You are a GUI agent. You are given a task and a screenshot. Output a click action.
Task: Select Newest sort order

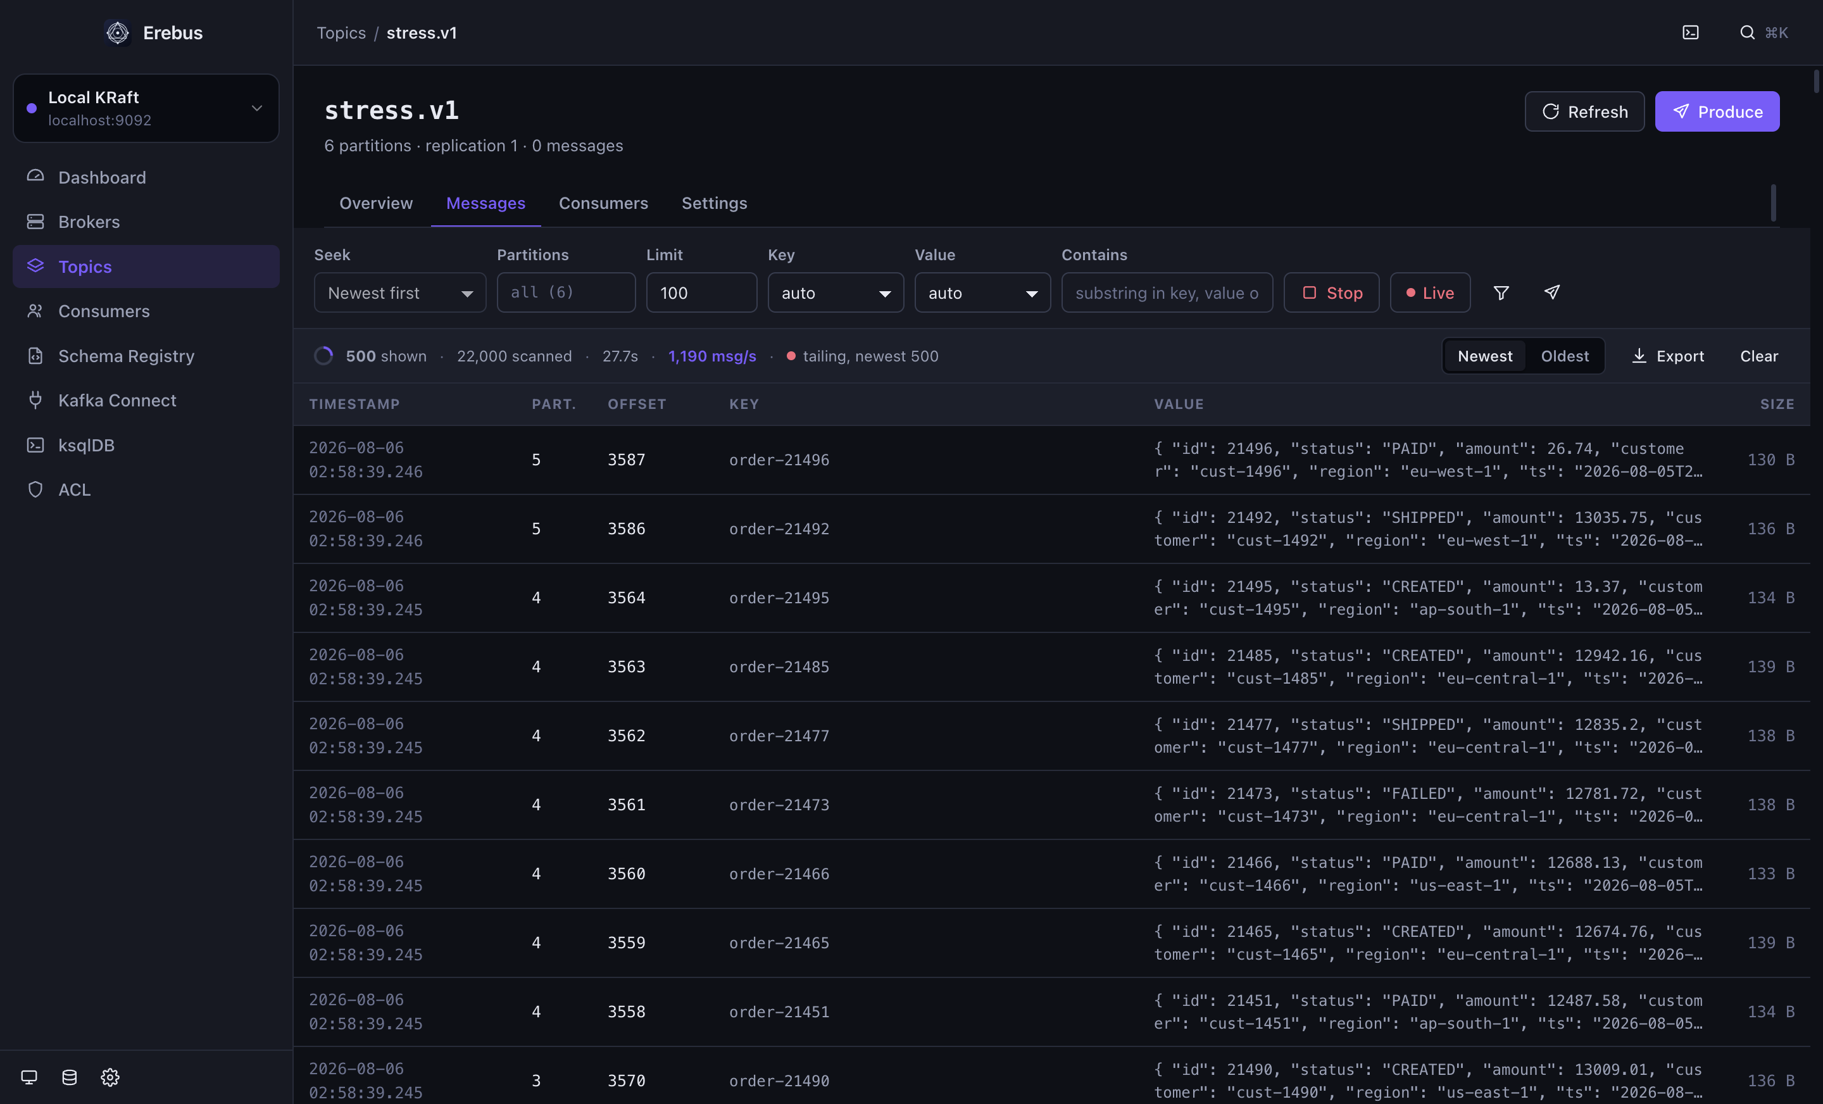tap(1485, 356)
